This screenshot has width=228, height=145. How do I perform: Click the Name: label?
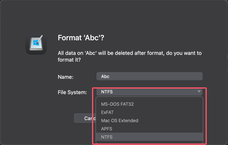pos(66,77)
